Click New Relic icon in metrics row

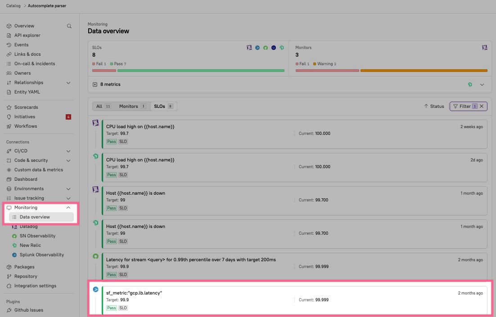[470, 85]
